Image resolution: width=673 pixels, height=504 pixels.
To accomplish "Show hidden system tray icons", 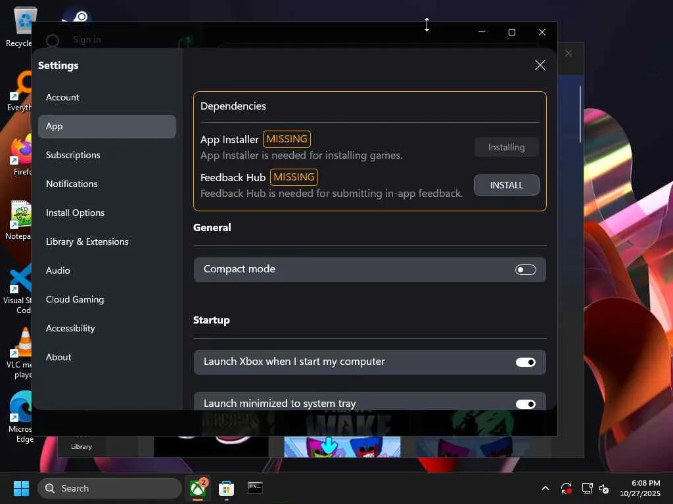I will [x=545, y=488].
